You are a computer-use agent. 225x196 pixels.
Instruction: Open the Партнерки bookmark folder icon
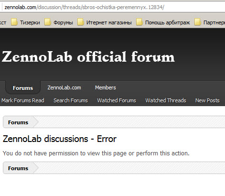pyautogui.click(x=198, y=22)
